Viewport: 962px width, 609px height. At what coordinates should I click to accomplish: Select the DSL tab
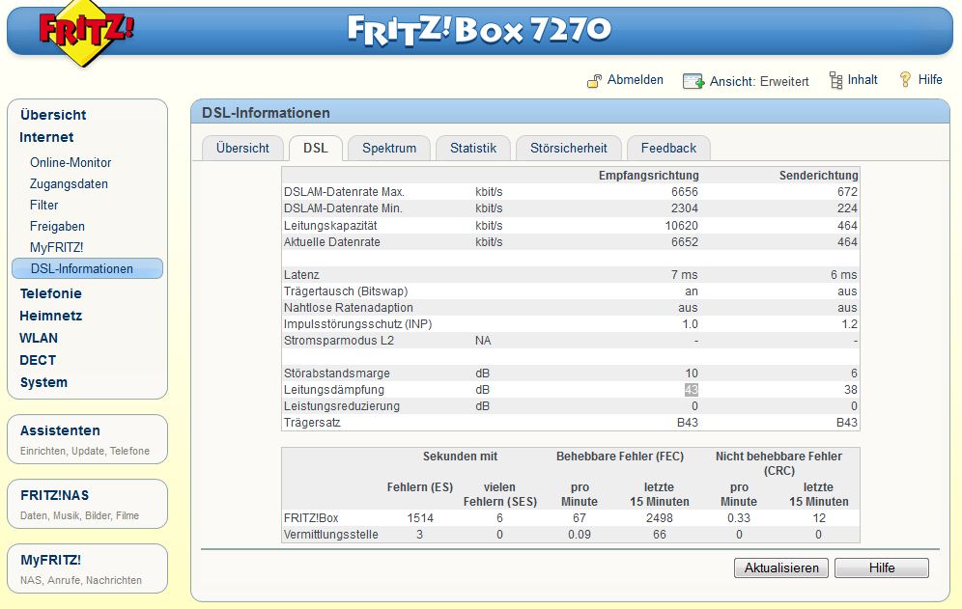point(315,149)
